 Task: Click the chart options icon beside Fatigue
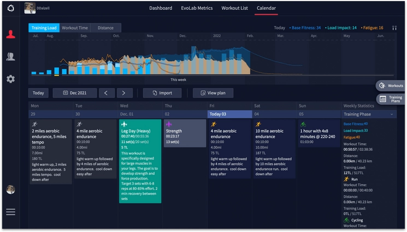point(394,28)
